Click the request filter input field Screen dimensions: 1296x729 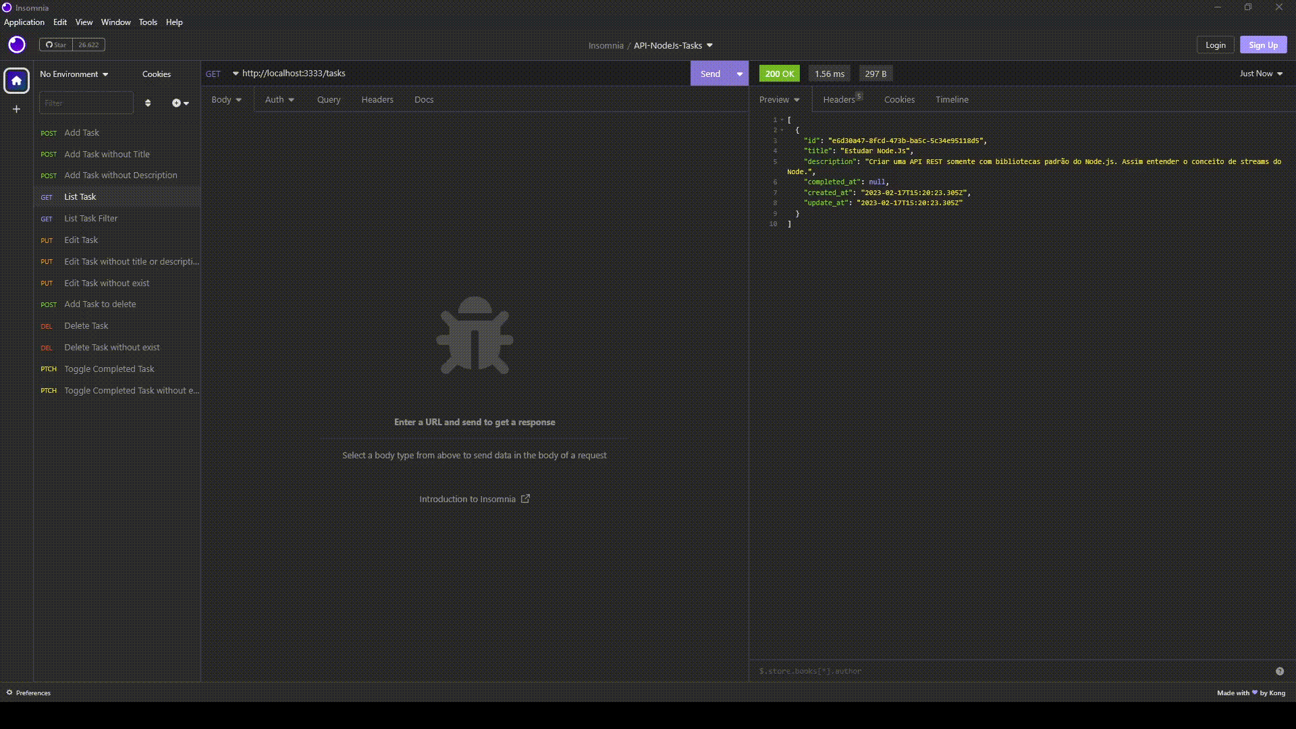[x=86, y=103]
